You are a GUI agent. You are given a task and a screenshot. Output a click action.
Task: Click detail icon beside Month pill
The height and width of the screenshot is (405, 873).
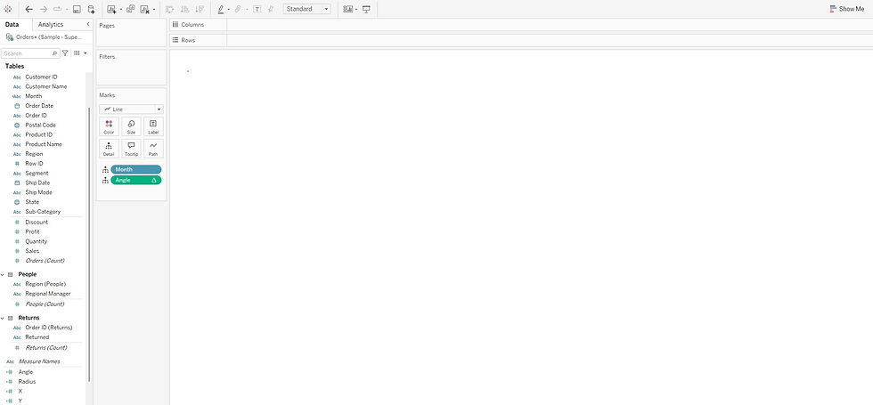coord(105,170)
